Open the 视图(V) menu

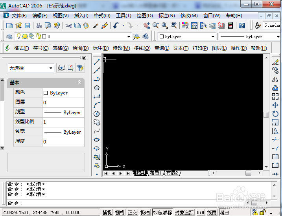tap(61, 16)
